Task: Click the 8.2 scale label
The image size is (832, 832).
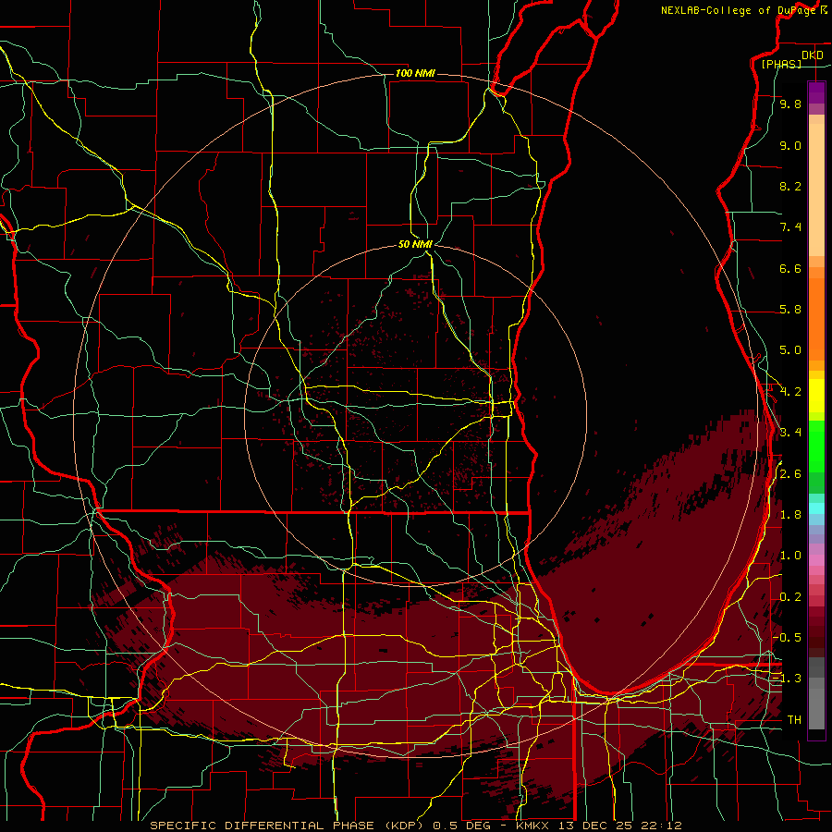Action: click(790, 186)
